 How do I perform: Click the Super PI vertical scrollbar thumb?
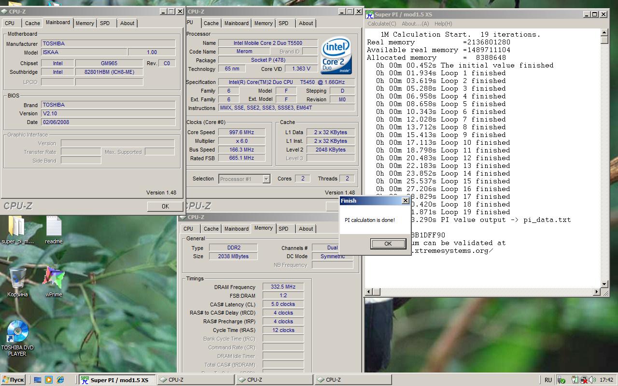click(x=604, y=41)
